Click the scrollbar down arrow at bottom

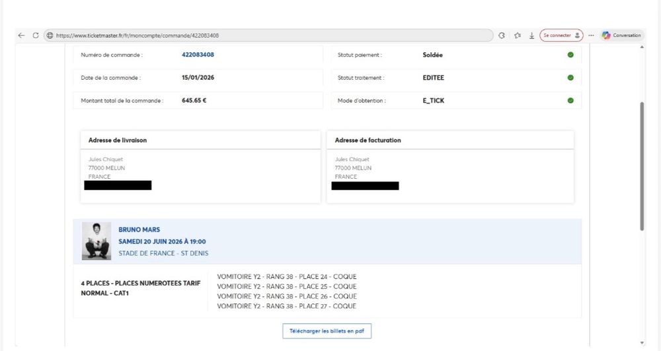point(642,343)
